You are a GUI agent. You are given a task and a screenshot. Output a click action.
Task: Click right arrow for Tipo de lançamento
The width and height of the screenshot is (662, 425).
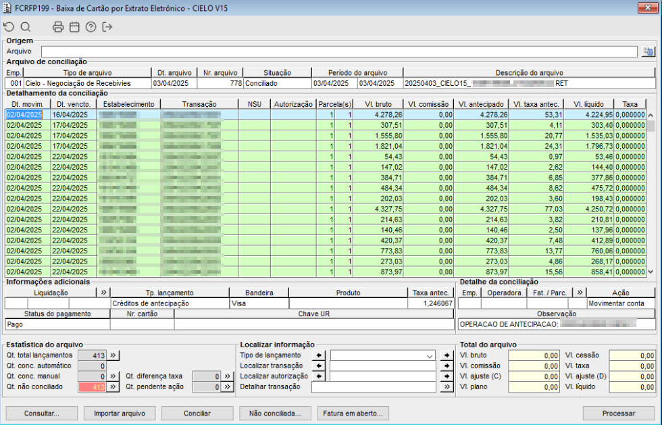(447, 355)
